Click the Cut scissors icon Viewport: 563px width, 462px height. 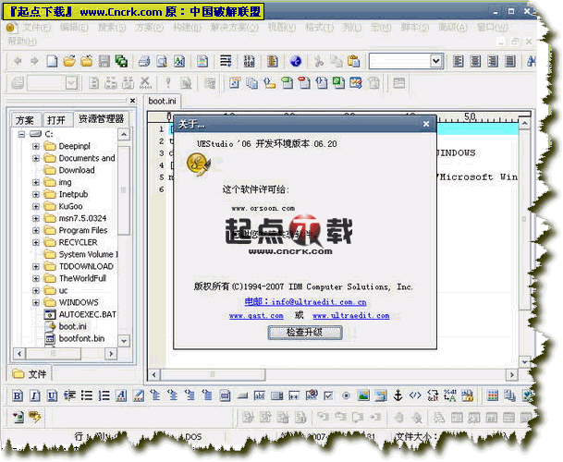coord(319,61)
